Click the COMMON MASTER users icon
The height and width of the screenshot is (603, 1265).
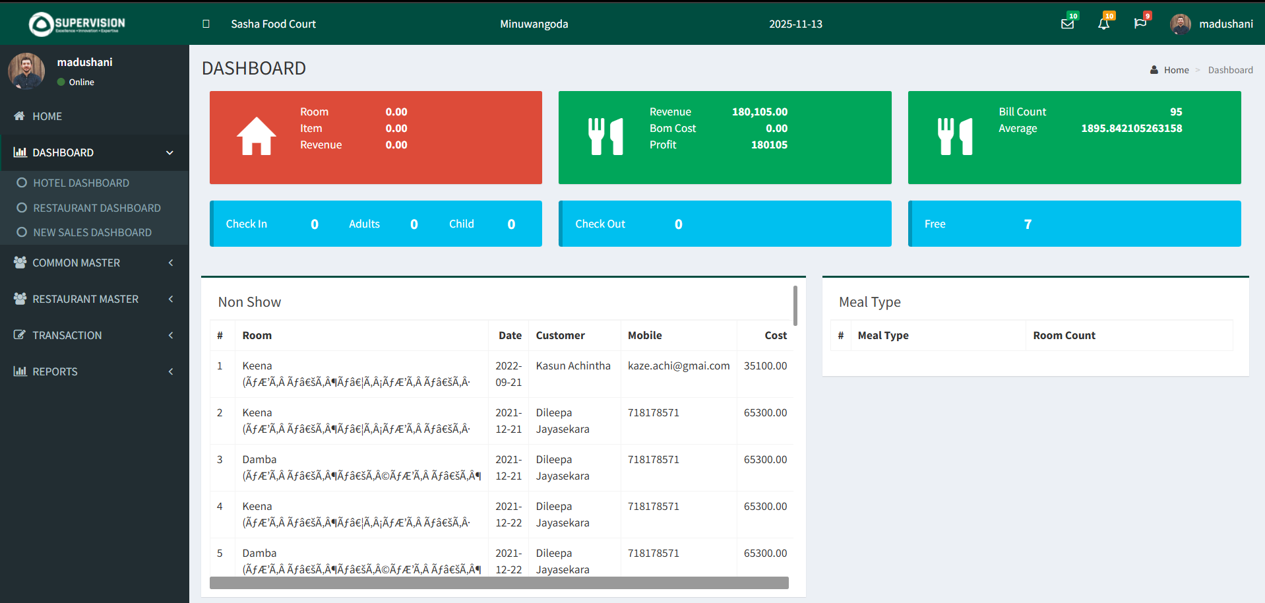[x=19, y=262]
